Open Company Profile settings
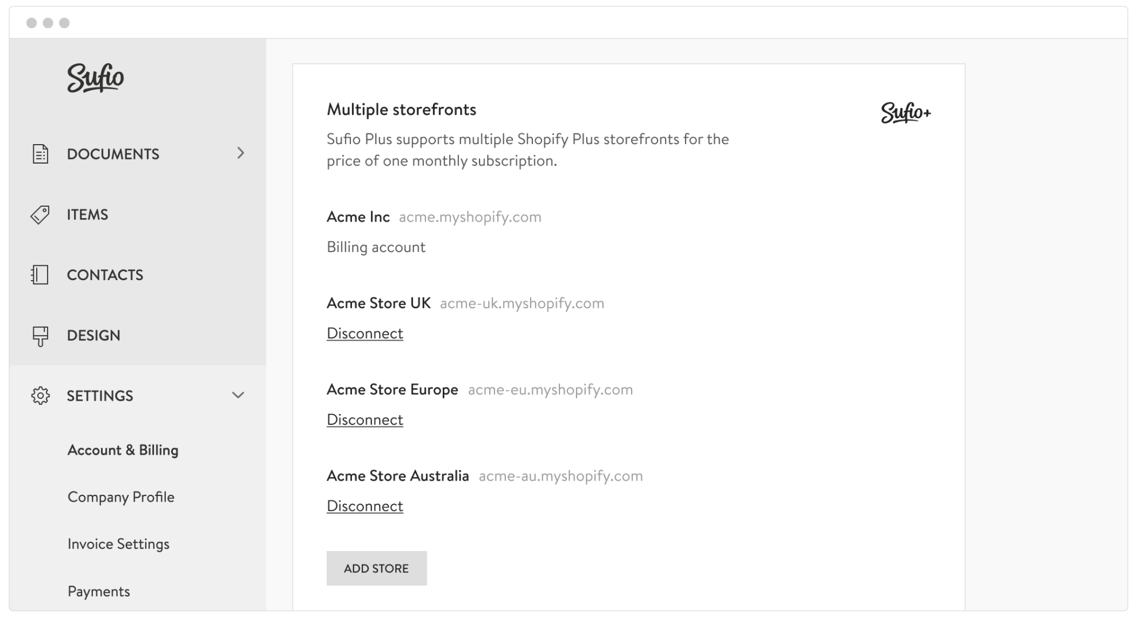Viewport: 1137px width, 620px height. coord(121,497)
